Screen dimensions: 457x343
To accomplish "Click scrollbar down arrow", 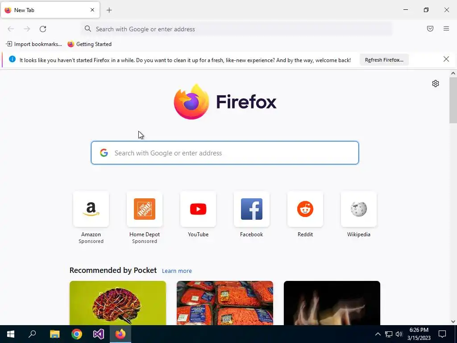I will pyautogui.click(x=453, y=322).
